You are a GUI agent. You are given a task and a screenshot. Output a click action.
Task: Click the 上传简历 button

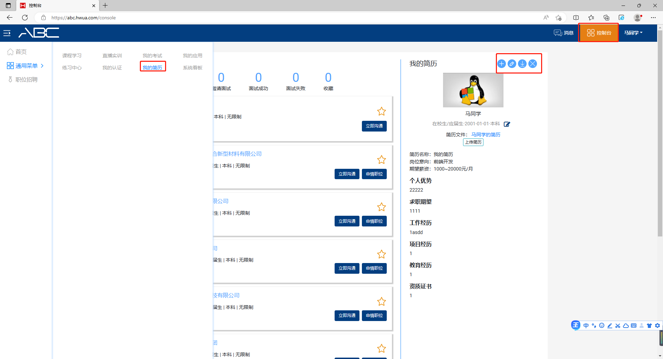[473, 142]
